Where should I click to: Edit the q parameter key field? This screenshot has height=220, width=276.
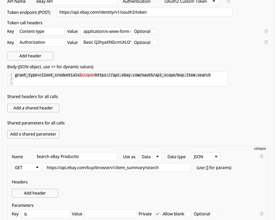tap(45, 214)
